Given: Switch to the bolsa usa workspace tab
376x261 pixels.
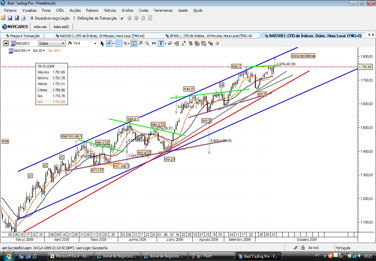Looking at the screenshot, I should [x=40, y=27].
